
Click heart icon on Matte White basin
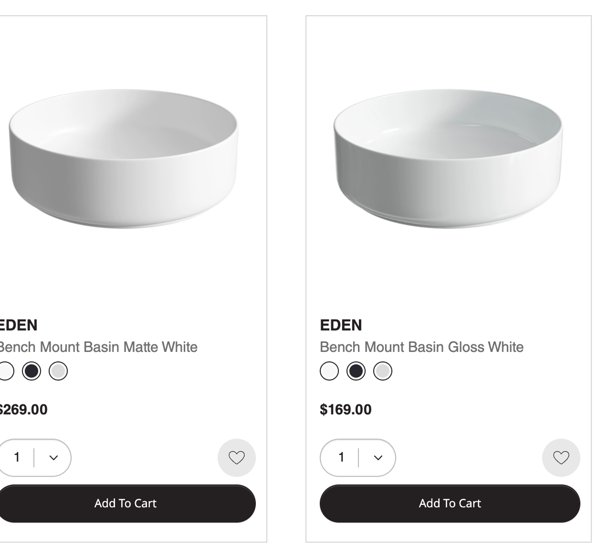[236, 458]
